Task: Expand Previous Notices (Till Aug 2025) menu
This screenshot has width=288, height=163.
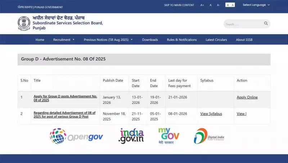Action: (108, 40)
